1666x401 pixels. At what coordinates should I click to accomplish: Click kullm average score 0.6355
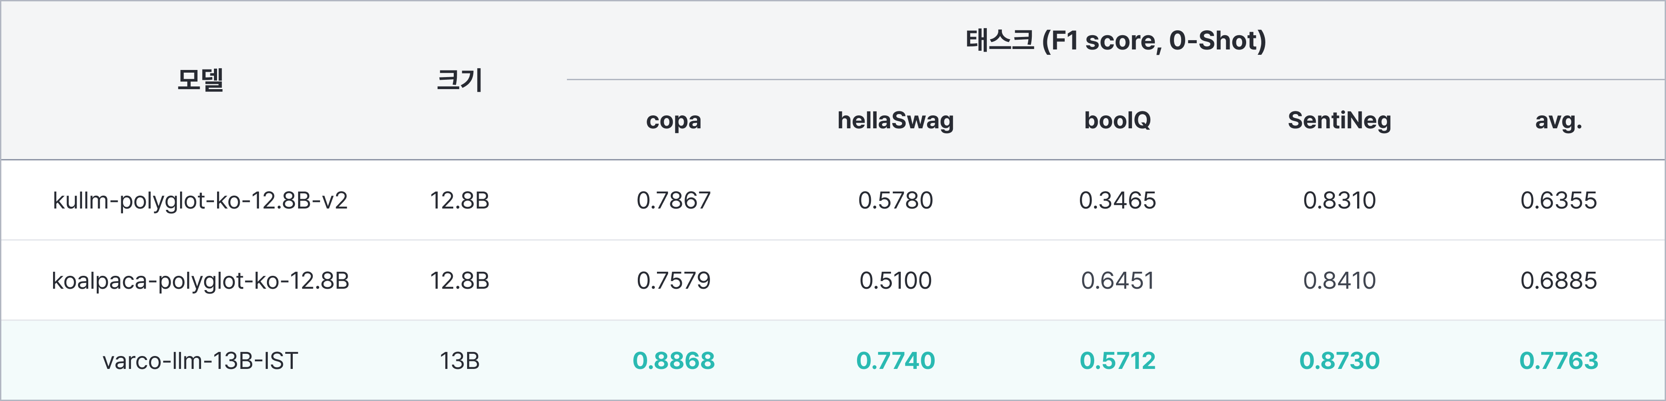tap(1558, 200)
